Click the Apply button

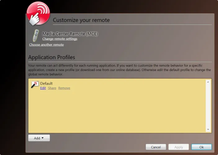178,147
